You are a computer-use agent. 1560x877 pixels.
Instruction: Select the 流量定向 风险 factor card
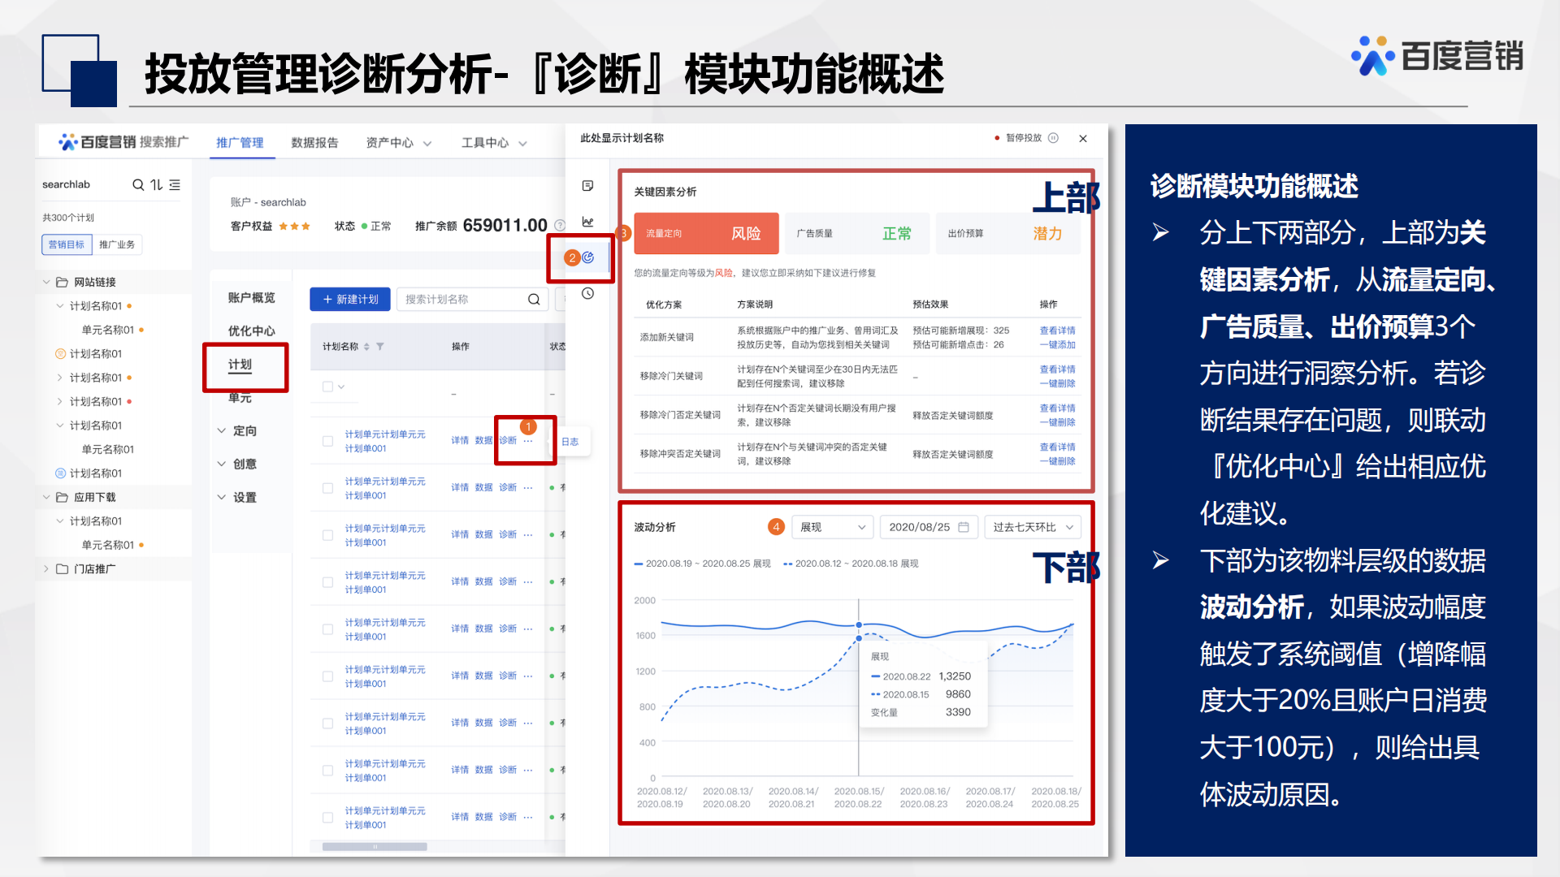(707, 234)
